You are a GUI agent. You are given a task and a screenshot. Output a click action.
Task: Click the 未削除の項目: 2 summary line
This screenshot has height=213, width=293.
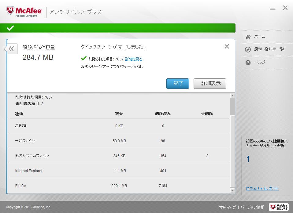(29, 104)
